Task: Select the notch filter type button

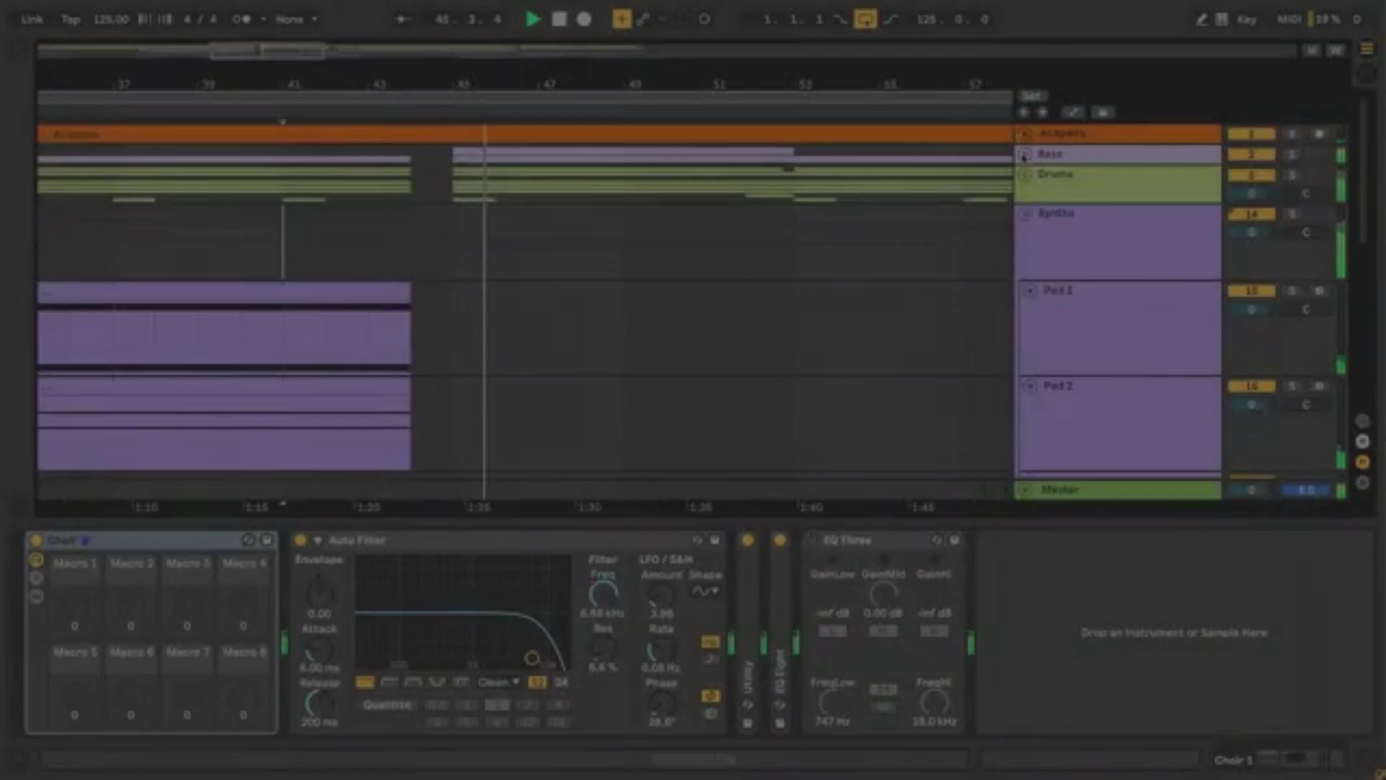Action: click(437, 682)
